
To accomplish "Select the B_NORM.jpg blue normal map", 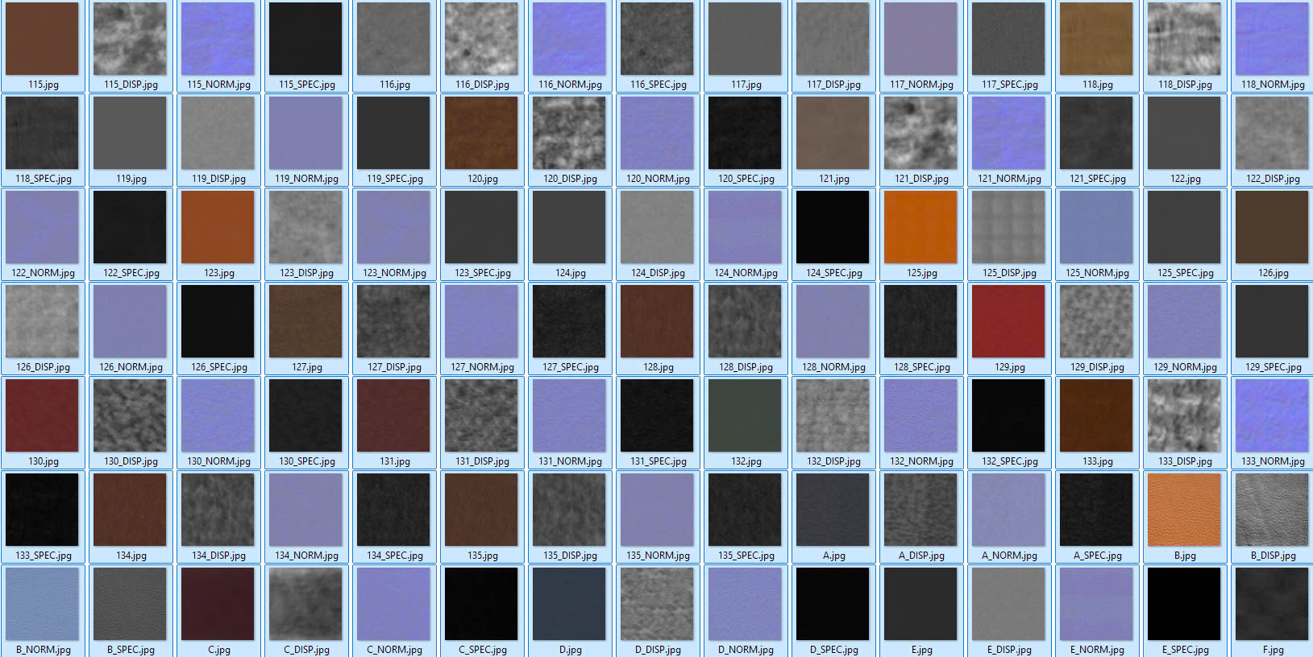I will pyautogui.click(x=43, y=605).
